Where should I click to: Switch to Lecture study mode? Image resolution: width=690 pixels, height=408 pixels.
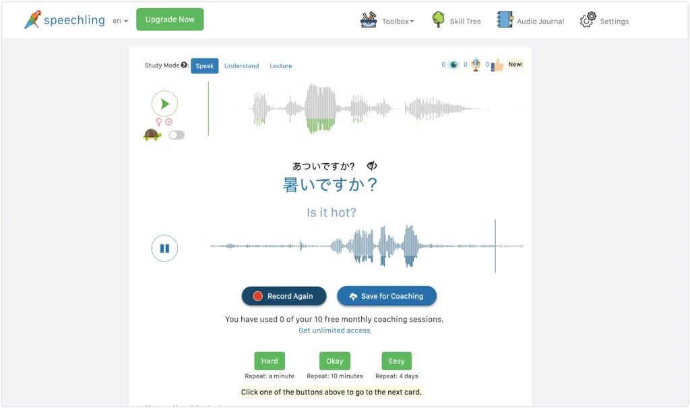tap(281, 65)
